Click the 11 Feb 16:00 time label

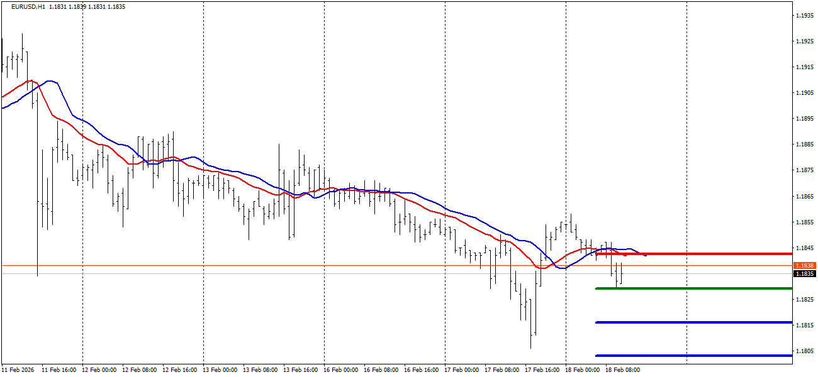point(59,370)
